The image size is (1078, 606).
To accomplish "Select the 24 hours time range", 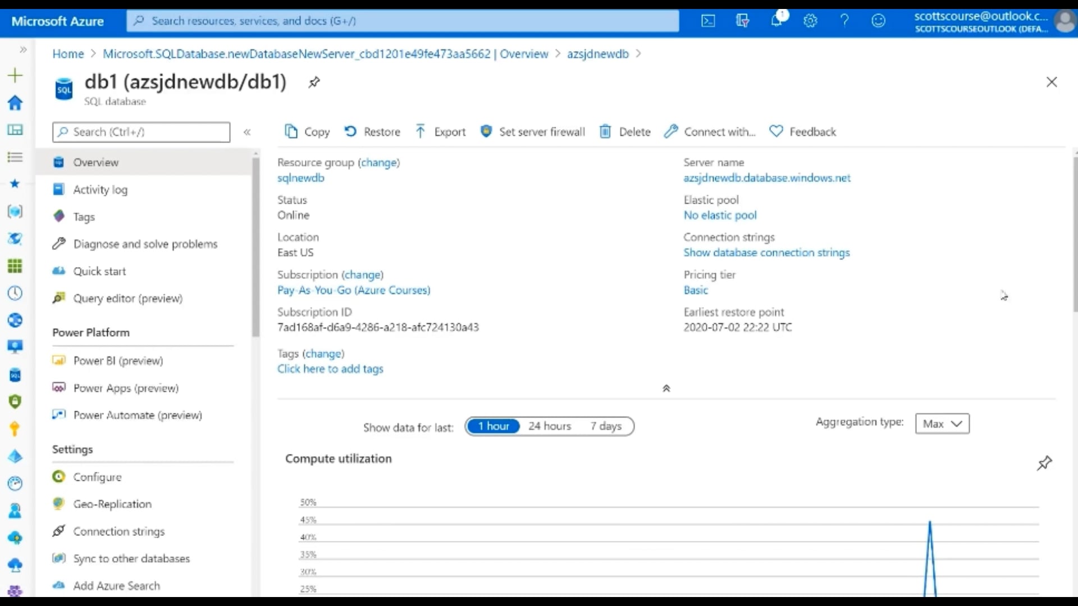I will point(549,426).
